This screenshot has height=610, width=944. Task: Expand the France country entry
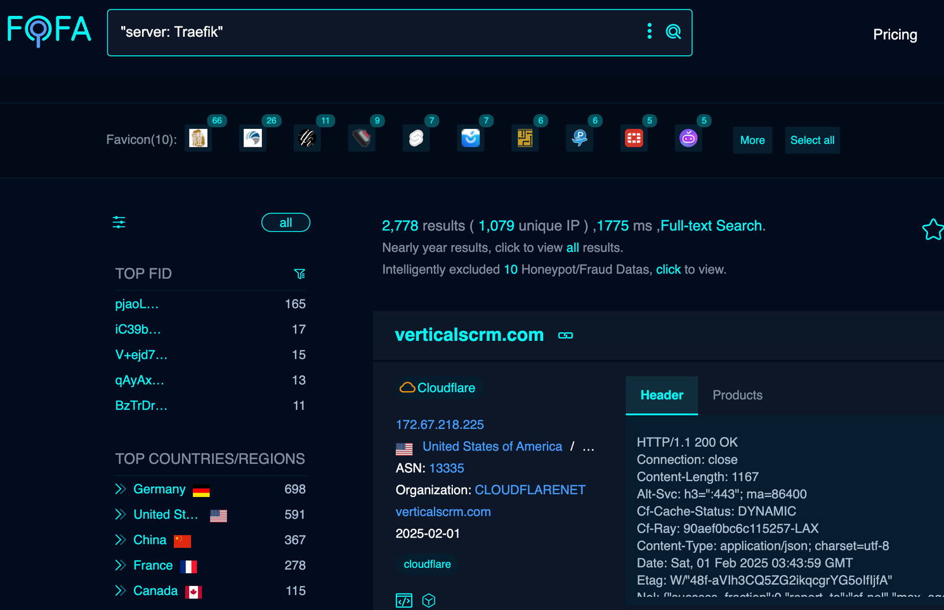121,565
